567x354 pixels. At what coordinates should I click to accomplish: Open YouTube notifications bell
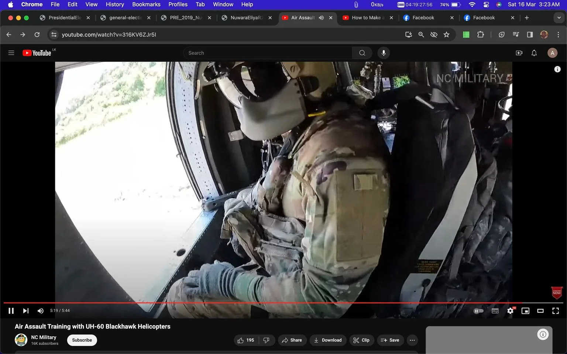pos(534,53)
